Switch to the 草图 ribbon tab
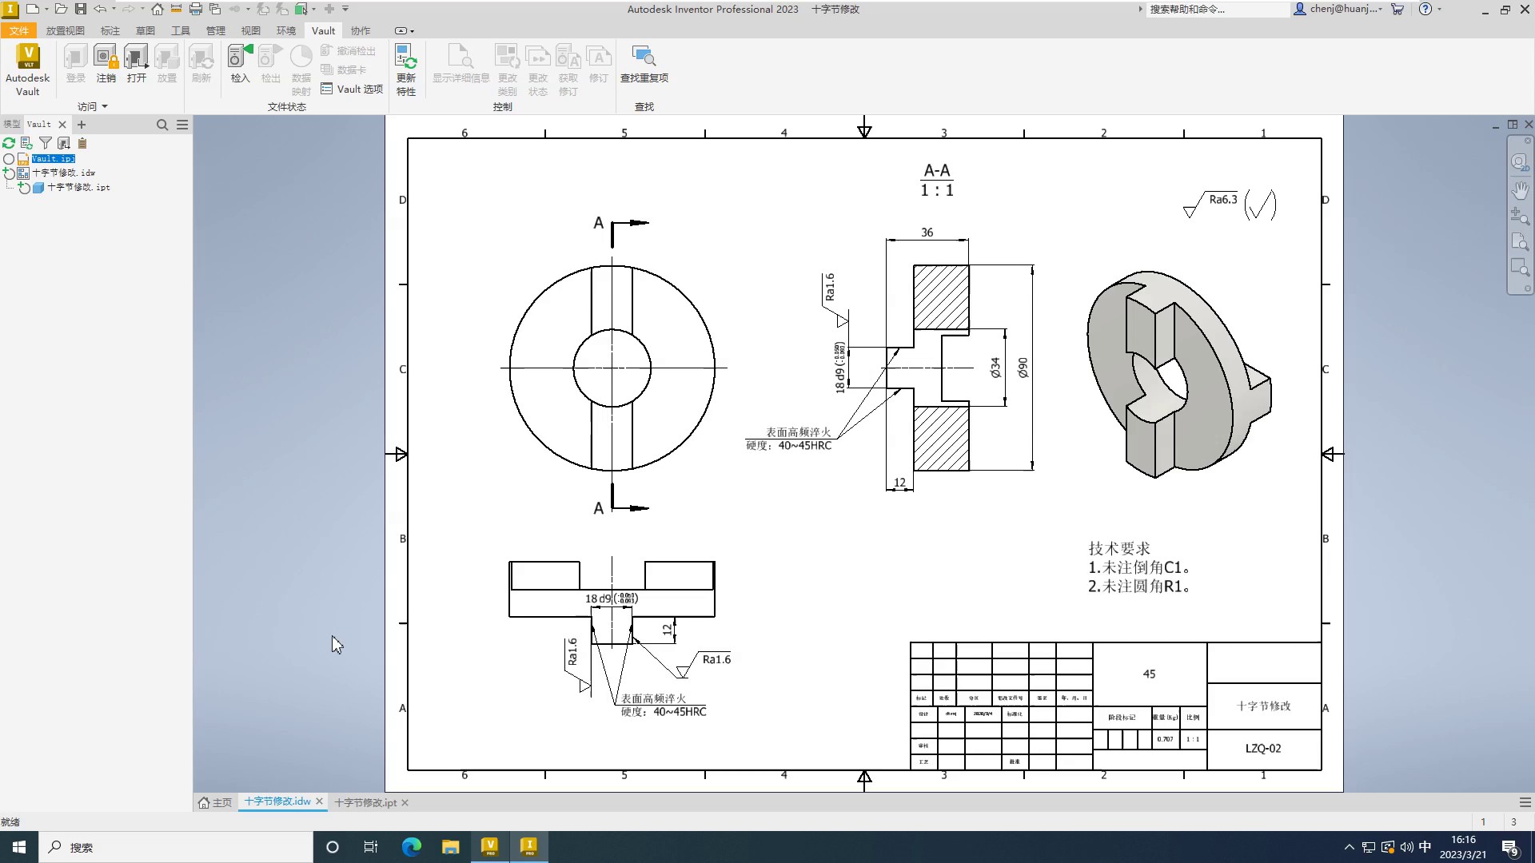 click(x=146, y=30)
